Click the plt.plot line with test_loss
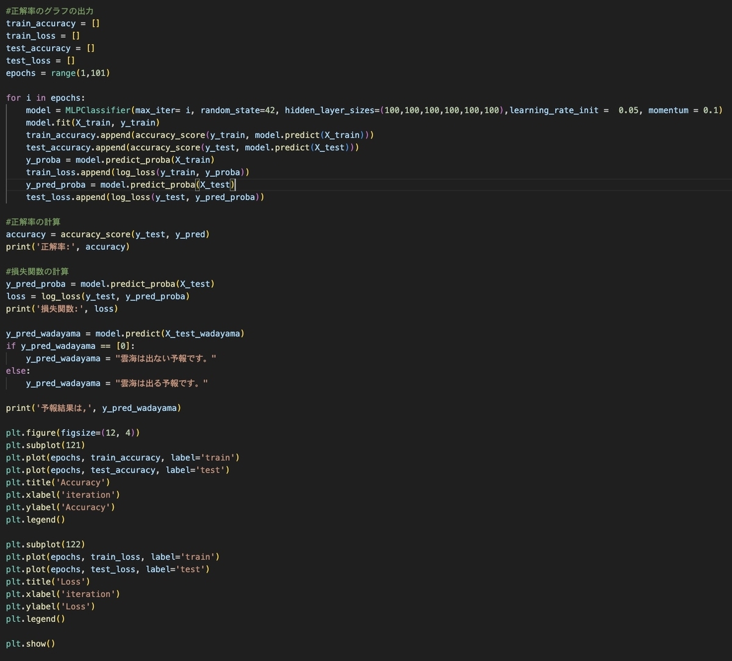This screenshot has width=732, height=661. tap(108, 569)
